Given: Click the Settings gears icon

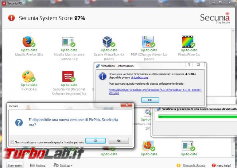Looking at the screenshot, I should (x=56, y=165).
